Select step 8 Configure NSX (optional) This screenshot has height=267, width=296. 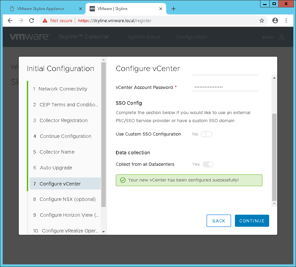(x=65, y=199)
